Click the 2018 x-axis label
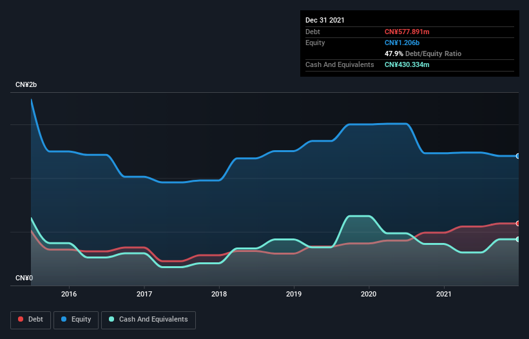The width and height of the screenshot is (529, 339). click(219, 294)
